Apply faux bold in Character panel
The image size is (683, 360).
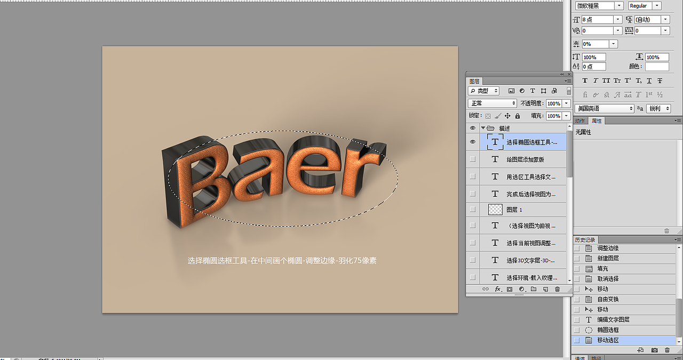tap(585, 81)
